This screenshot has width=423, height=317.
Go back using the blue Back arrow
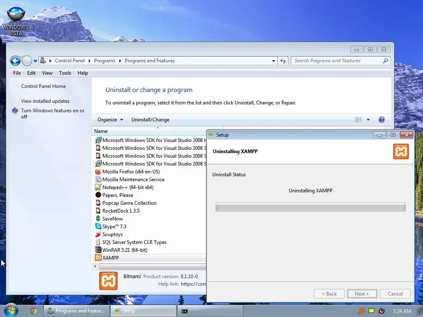(x=15, y=61)
